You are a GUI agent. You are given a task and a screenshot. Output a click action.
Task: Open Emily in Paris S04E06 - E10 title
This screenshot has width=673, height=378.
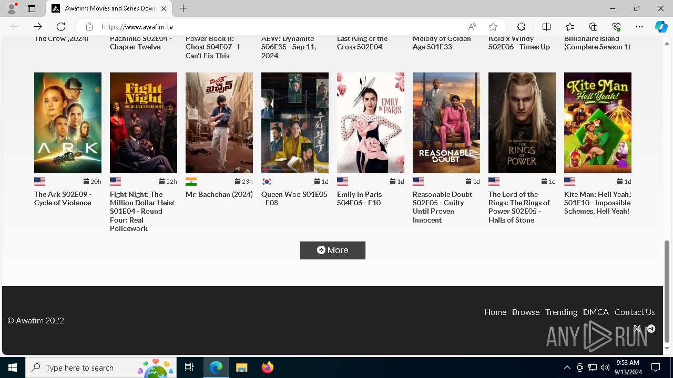click(x=359, y=198)
